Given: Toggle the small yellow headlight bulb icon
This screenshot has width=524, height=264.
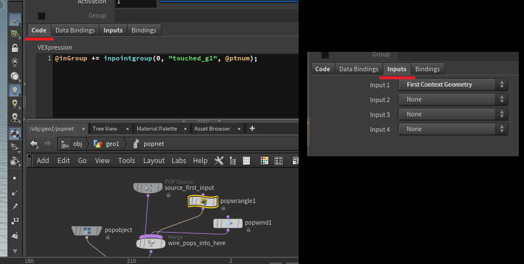Looking at the screenshot, I should (15, 104).
